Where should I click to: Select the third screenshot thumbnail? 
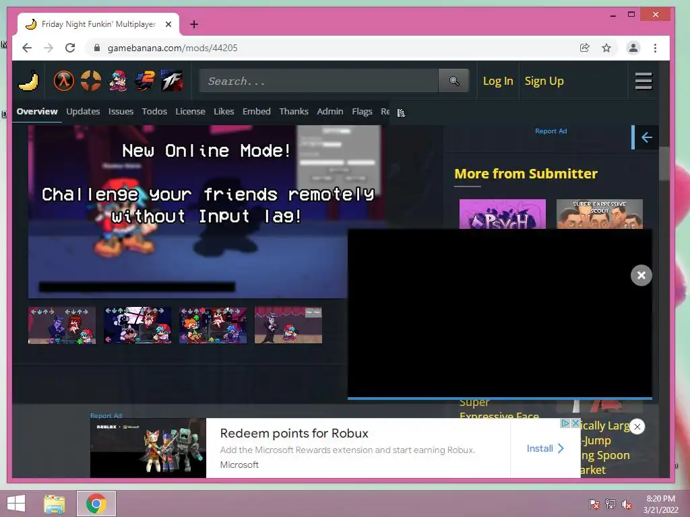[x=213, y=325]
